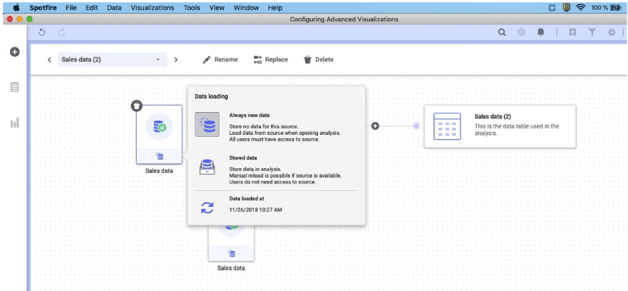Open the settings gear icon
This screenshot has height=291, width=628.
[611, 33]
